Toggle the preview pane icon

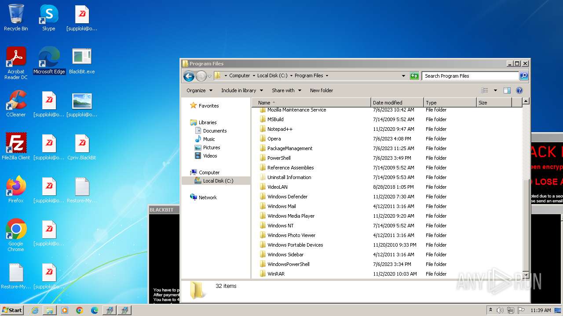click(x=507, y=90)
